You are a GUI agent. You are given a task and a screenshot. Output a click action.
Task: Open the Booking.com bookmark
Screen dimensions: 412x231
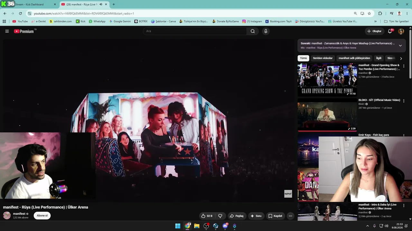(x=278, y=21)
